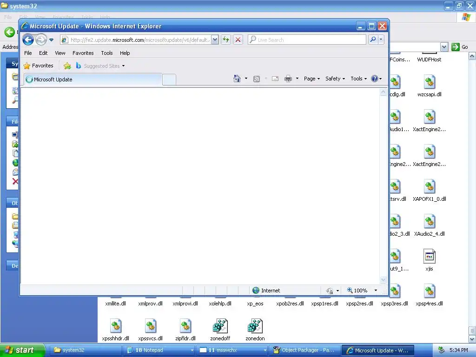
Task: Click the Go button in system32 window
Action: (x=460, y=47)
